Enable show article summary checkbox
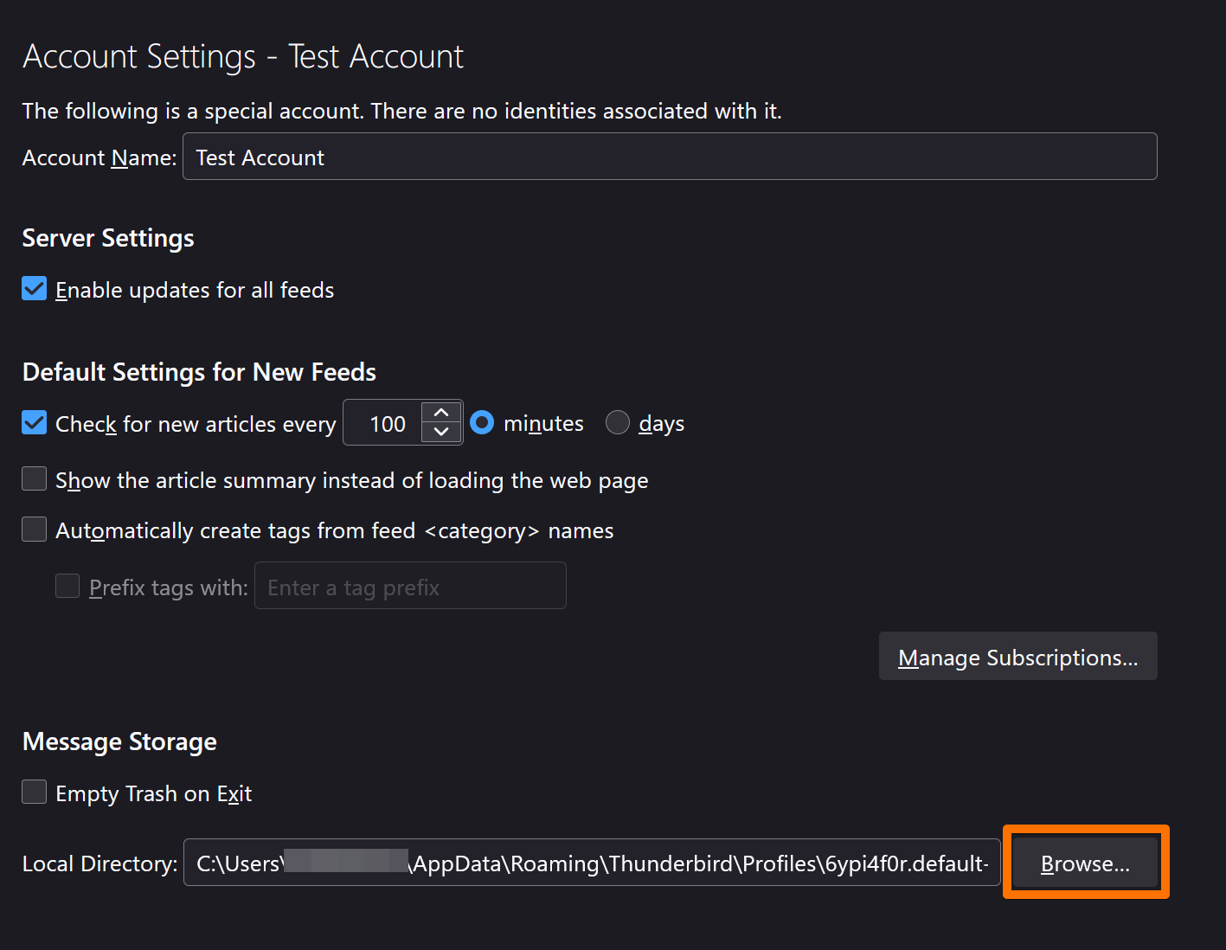Image resolution: width=1226 pixels, height=950 pixels. point(35,478)
